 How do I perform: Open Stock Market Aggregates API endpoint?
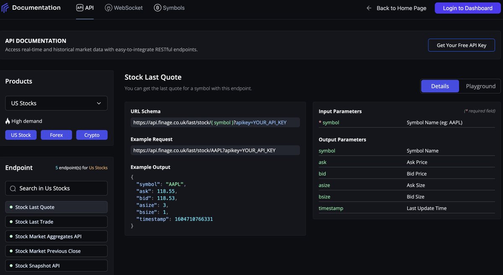click(56, 236)
